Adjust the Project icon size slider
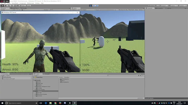This screenshot has width=188, height=105. click(140, 98)
